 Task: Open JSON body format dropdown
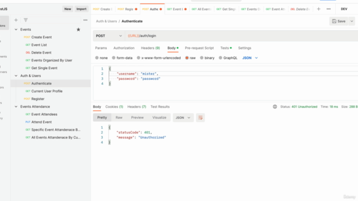coord(250,58)
